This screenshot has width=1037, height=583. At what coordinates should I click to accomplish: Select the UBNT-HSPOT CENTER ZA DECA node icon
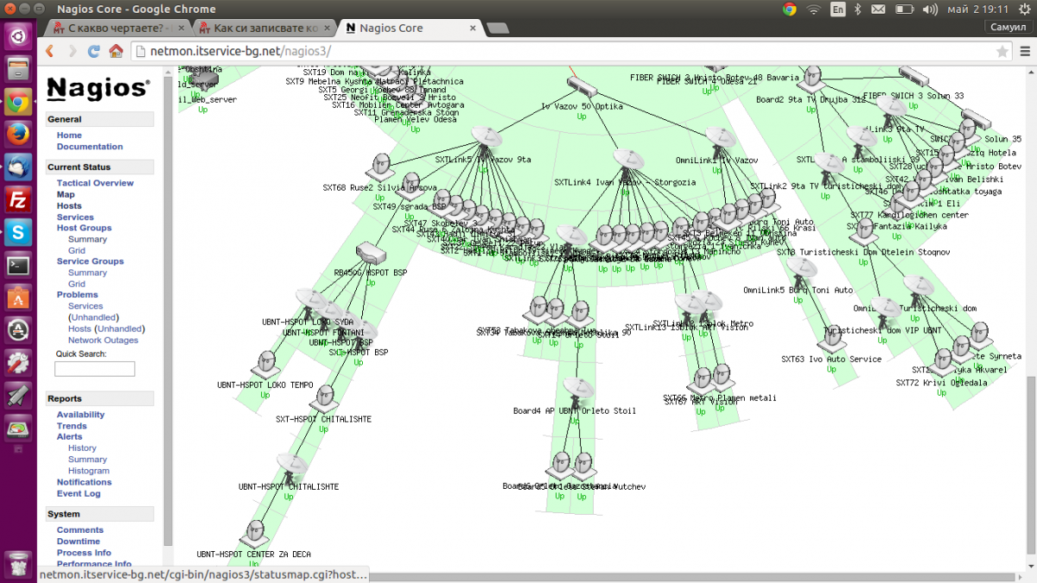pos(255,533)
